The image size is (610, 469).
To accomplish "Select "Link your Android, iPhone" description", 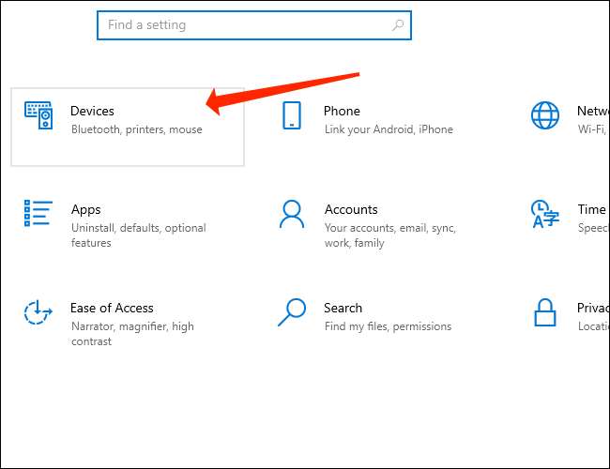I will (389, 129).
